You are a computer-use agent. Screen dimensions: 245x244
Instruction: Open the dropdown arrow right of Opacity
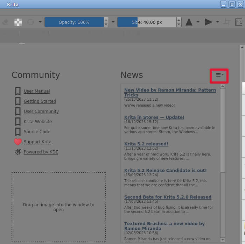tap(113, 22)
